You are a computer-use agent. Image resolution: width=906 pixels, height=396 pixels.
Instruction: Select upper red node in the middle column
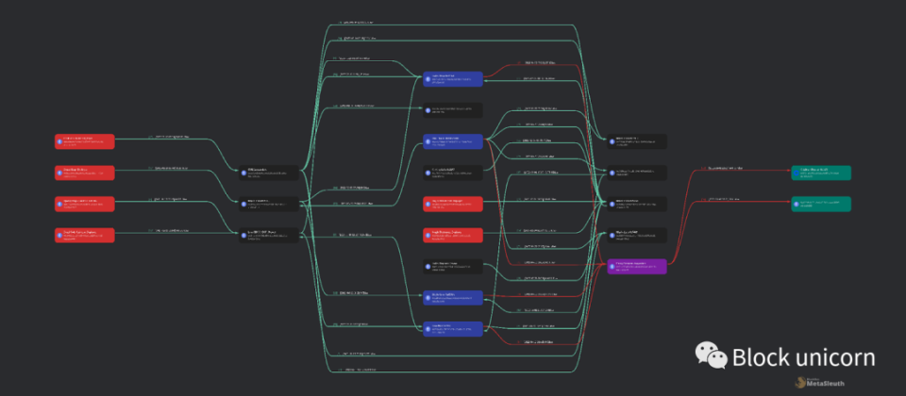(452, 204)
